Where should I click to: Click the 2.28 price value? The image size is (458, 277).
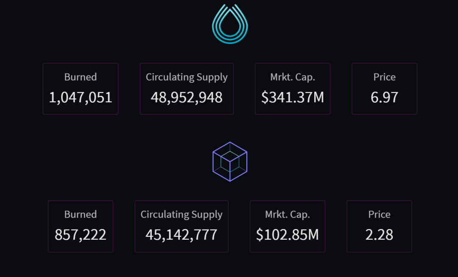[379, 235]
